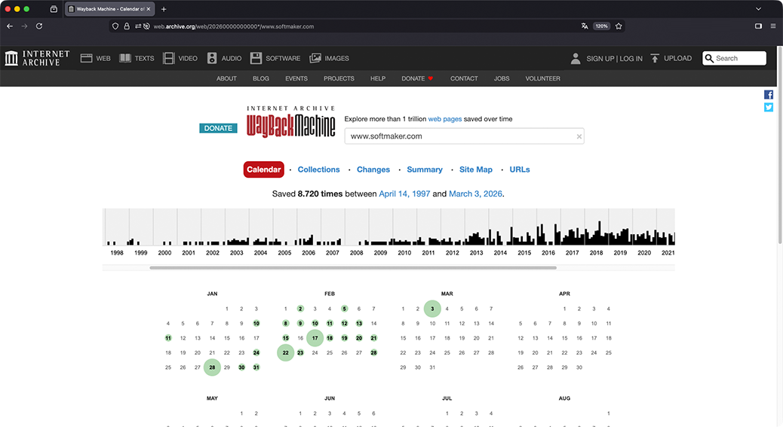Click the tracking protection shield icon
Image resolution: width=783 pixels, height=427 pixels.
point(115,26)
